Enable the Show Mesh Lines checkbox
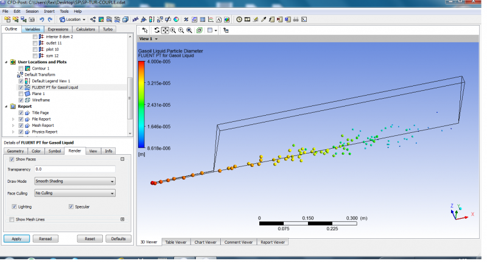This screenshot has height=262, width=487. (12, 219)
